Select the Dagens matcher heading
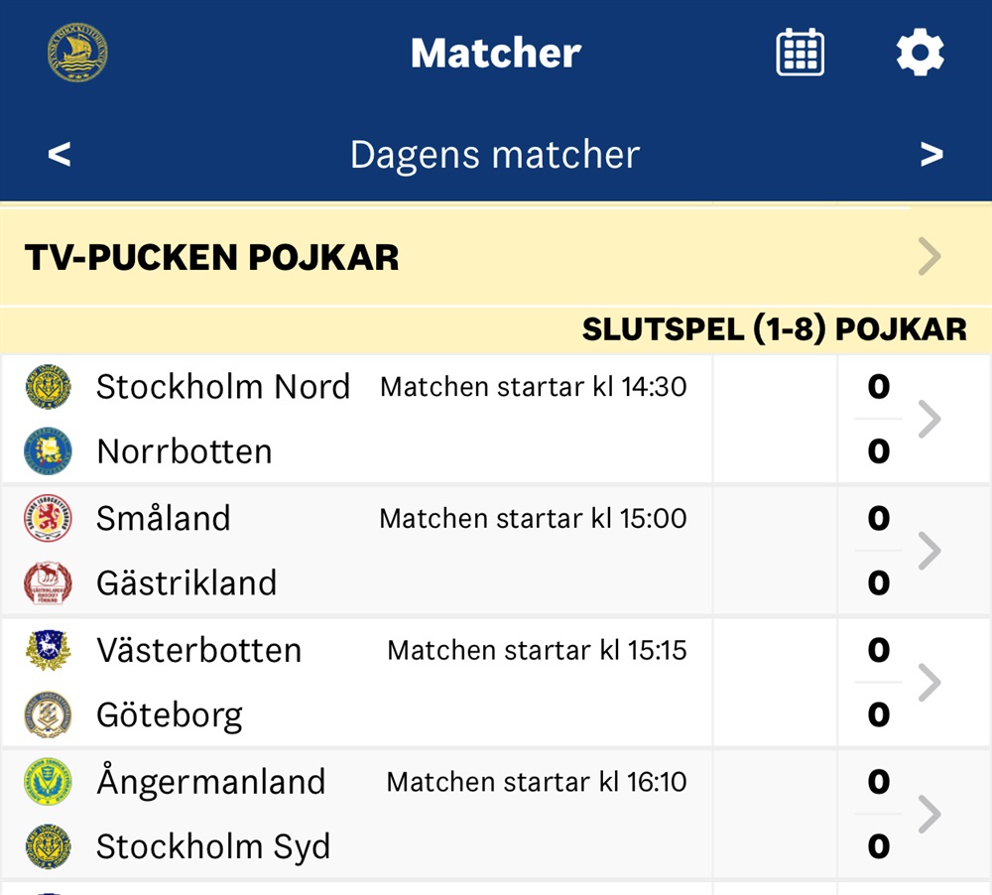992x895 pixels. (495, 155)
